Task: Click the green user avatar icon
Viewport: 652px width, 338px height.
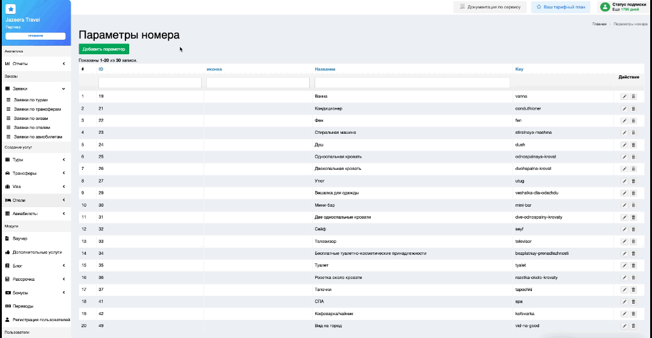Action: tap(604, 7)
